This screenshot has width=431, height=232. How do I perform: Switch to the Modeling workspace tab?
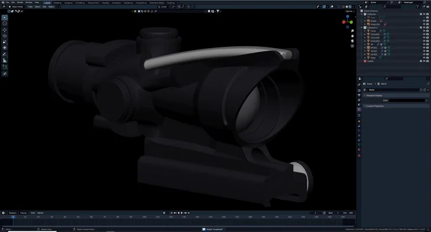point(58,3)
